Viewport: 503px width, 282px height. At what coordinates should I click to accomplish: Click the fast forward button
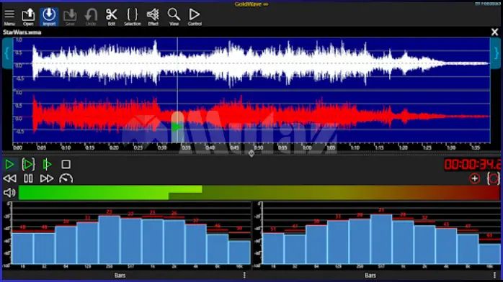[47, 178]
